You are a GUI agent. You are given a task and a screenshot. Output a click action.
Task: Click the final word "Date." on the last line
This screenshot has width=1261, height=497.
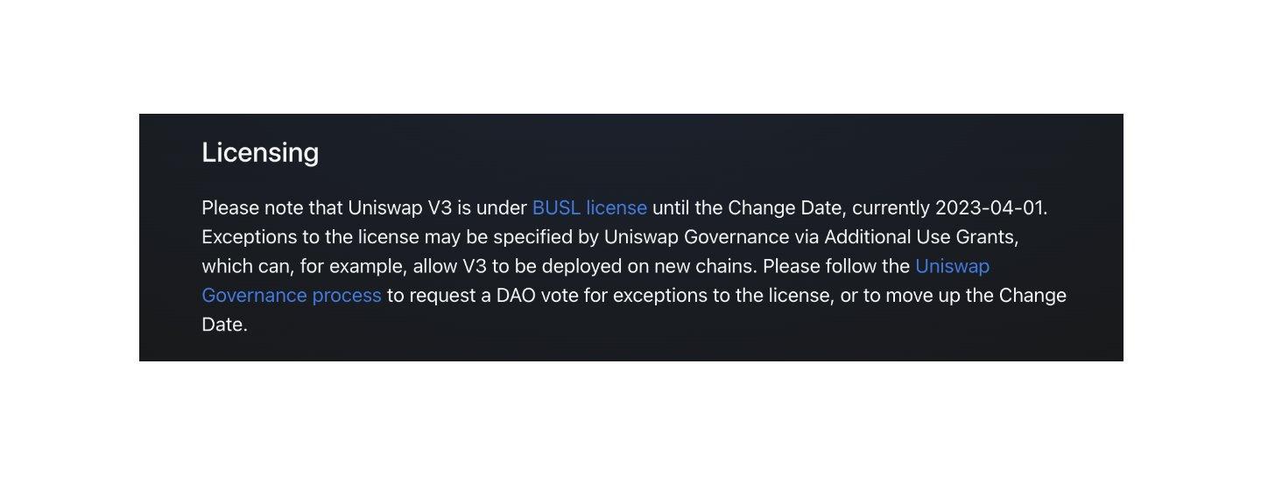point(225,325)
